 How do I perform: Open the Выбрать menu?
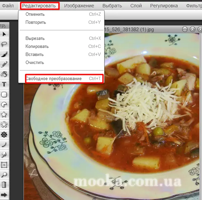tap(112, 6)
